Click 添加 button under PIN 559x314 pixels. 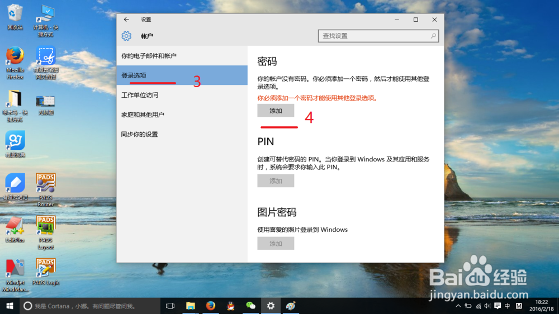[276, 180]
